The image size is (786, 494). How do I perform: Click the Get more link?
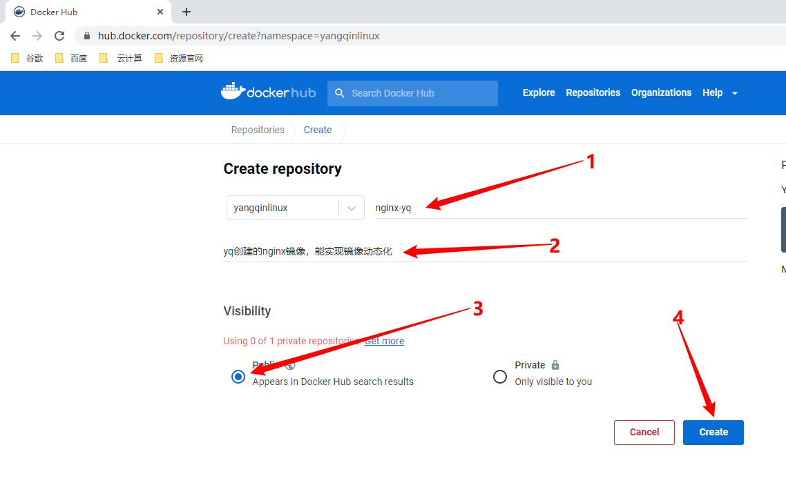pyautogui.click(x=385, y=341)
